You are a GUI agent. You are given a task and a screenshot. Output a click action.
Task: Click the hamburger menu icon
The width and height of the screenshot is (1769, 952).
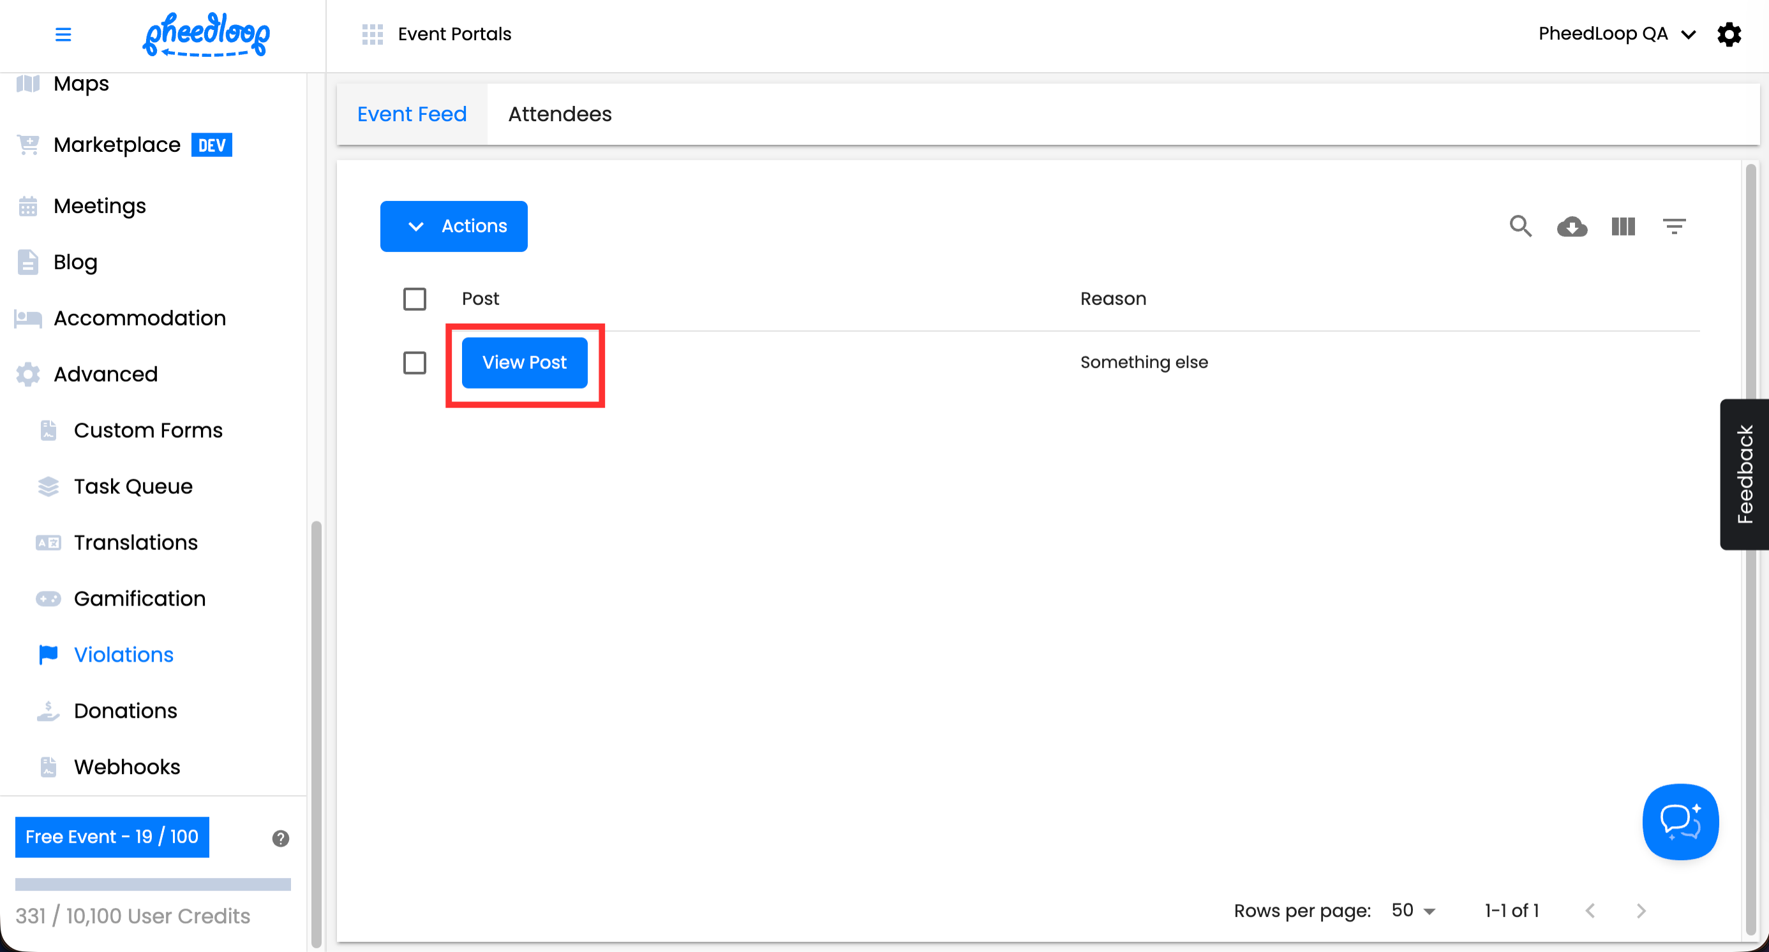[x=63, y=34]
